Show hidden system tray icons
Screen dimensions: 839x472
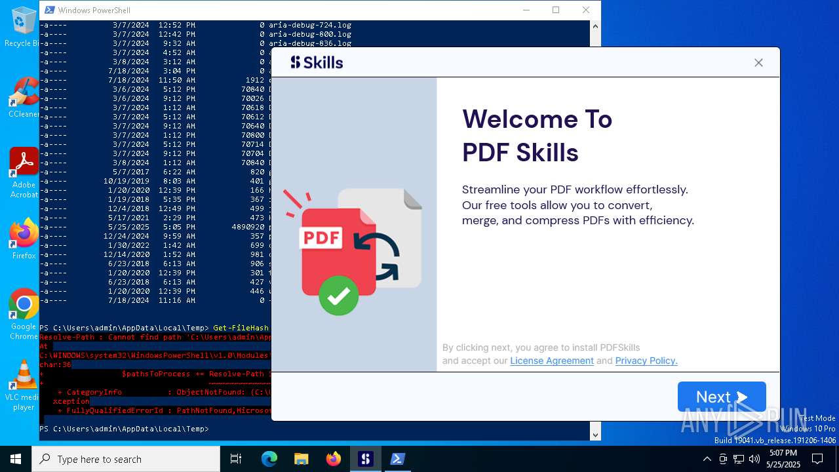(707, 459)
